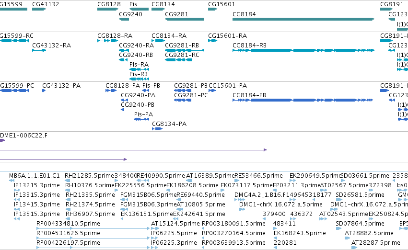This screenshot has height=250, width=408.
Task: Click EST EK186208.5prime
Action: tap(192, 185)
